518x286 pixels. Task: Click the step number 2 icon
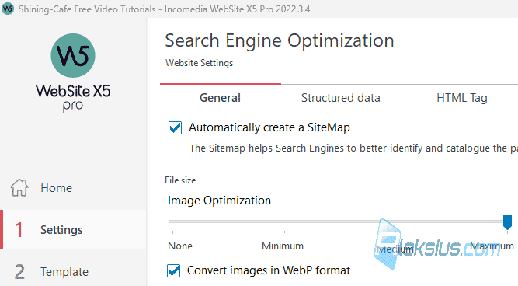pyautogui.click(x=19, y=272)
